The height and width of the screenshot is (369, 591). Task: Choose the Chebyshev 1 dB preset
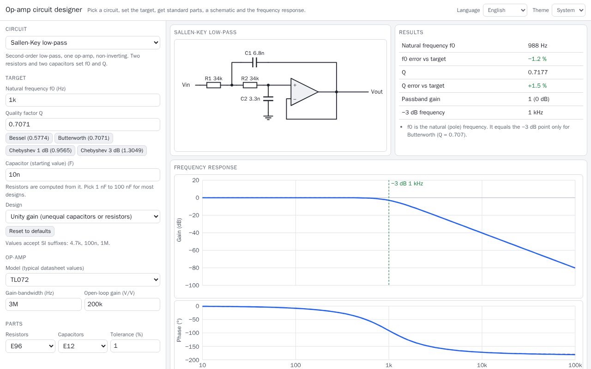coord(41,150)
